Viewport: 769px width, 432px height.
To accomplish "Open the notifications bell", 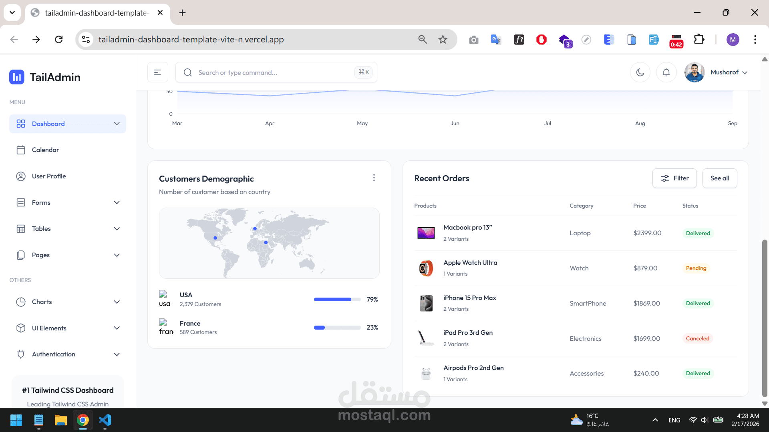I will [666, 72].
